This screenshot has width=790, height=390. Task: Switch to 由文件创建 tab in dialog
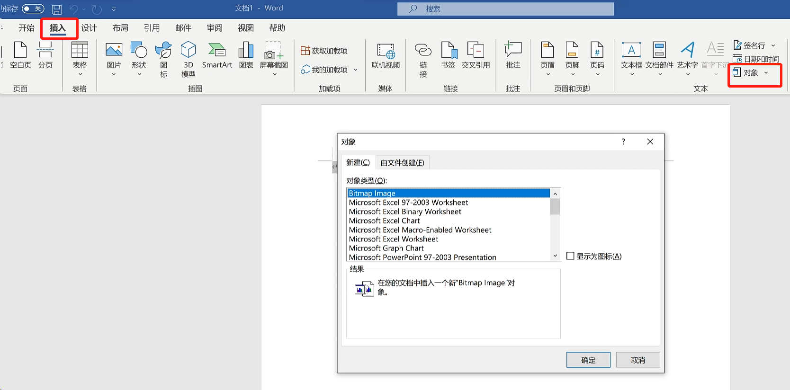402,162
